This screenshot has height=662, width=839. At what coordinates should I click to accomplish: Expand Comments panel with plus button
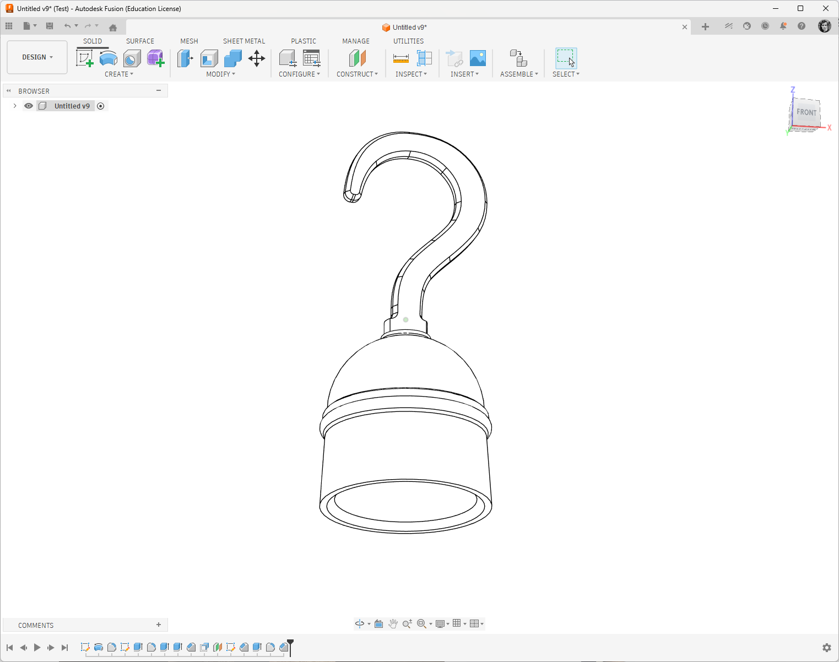pos(159,625)
